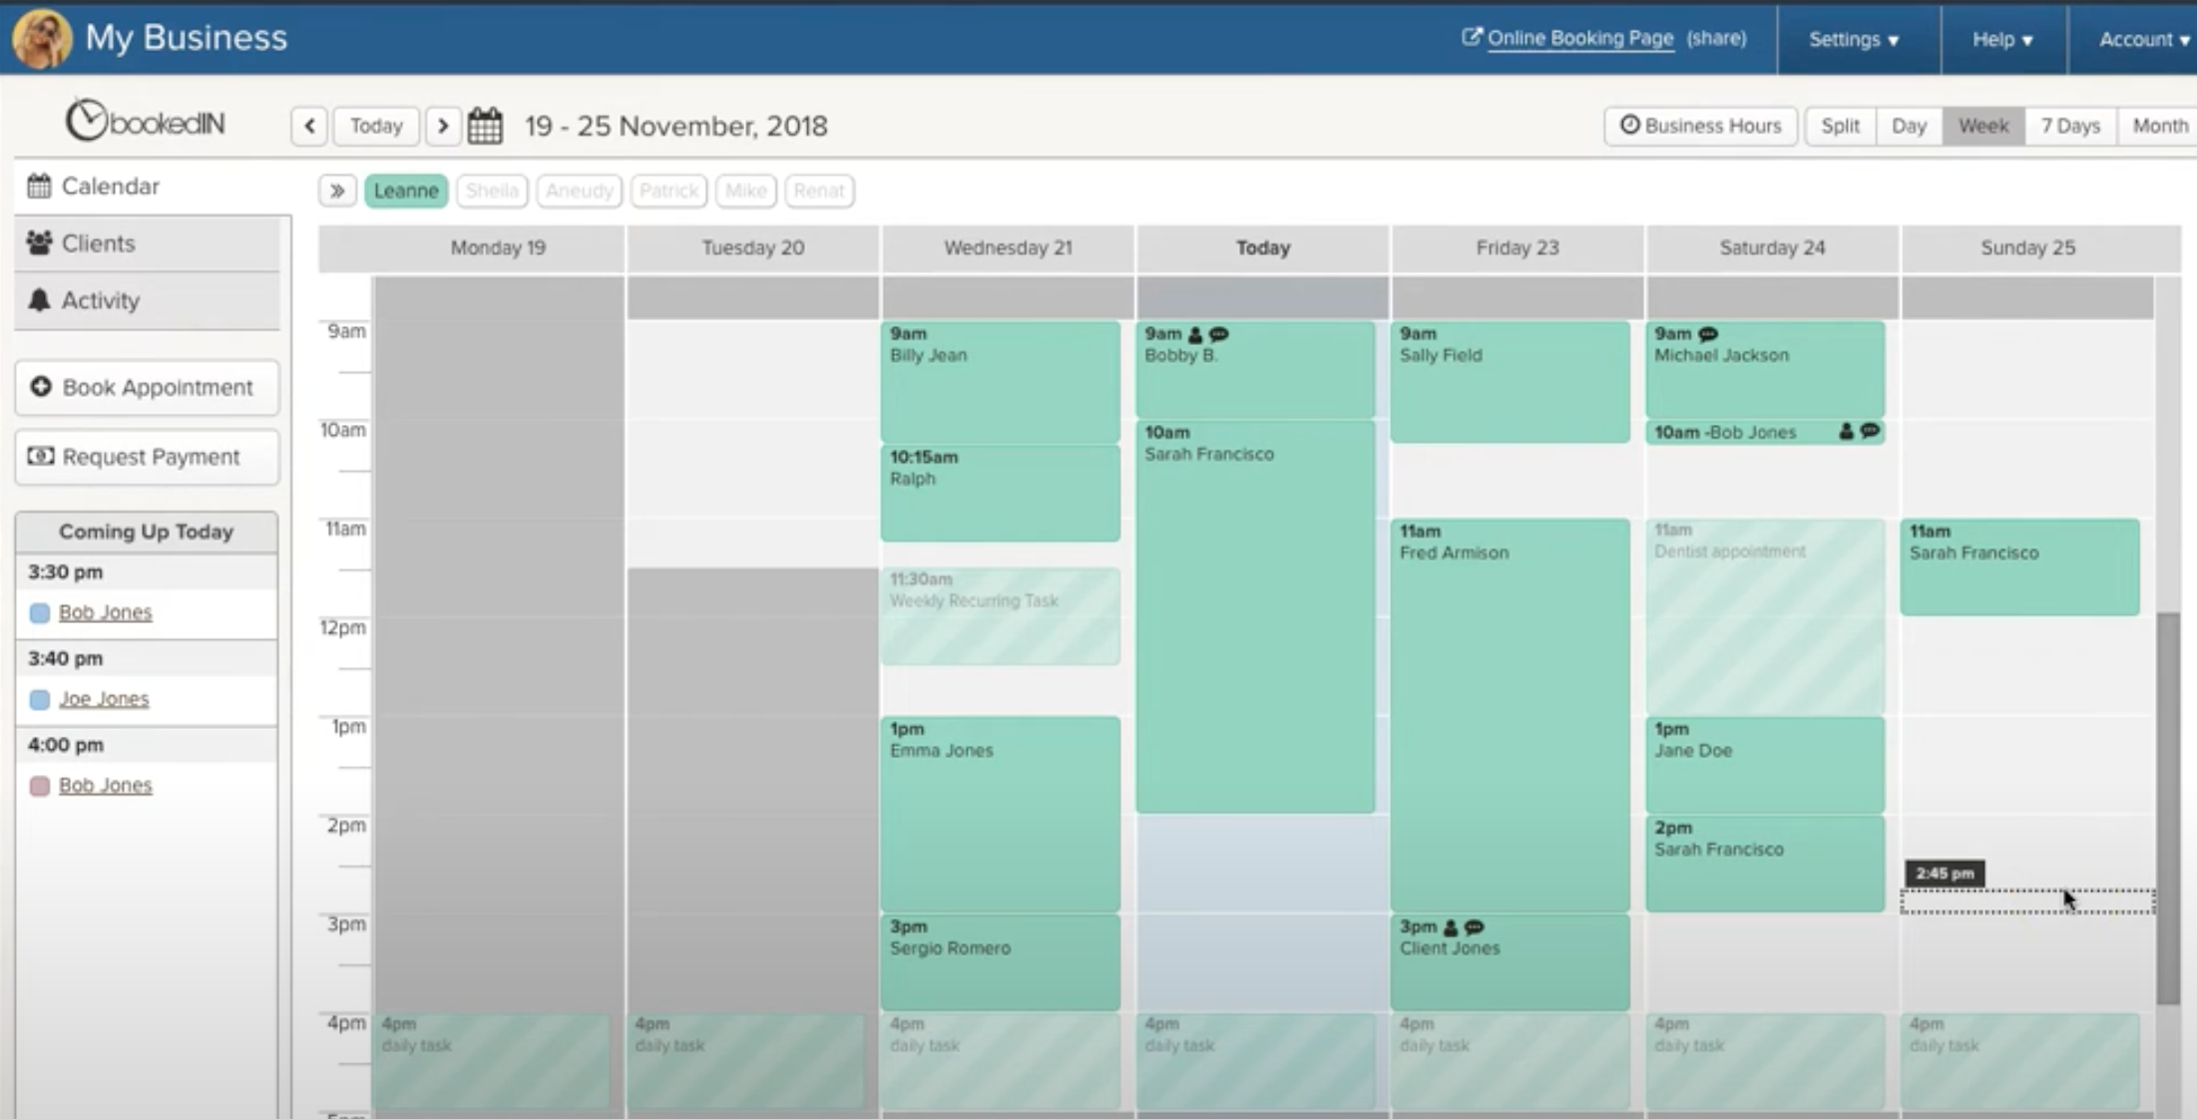Click the Activity bell icon
This screenshot has height=1119, width=2197.
[39, 300]
